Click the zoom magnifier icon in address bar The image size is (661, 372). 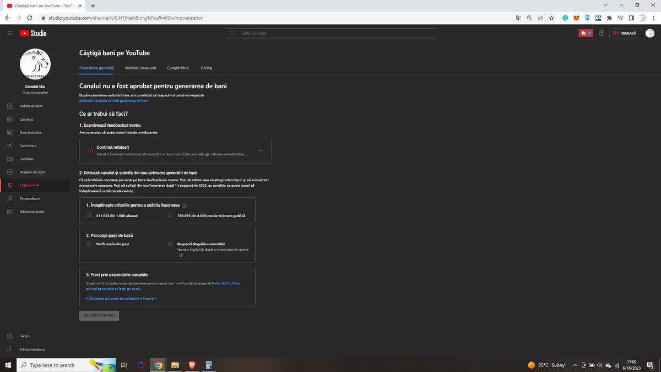pyautogui.click(x=529, y=18)
